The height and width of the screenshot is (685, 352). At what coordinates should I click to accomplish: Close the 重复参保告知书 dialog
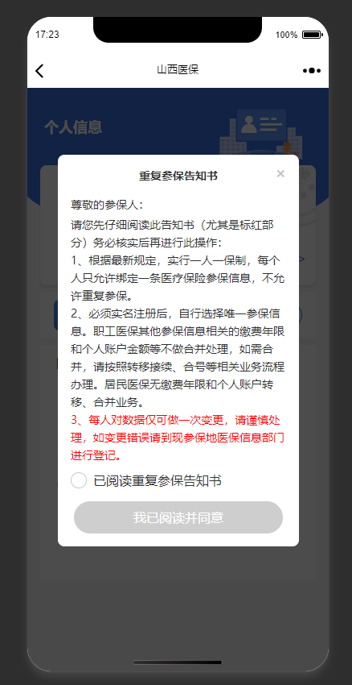click(x=280, y=174)
